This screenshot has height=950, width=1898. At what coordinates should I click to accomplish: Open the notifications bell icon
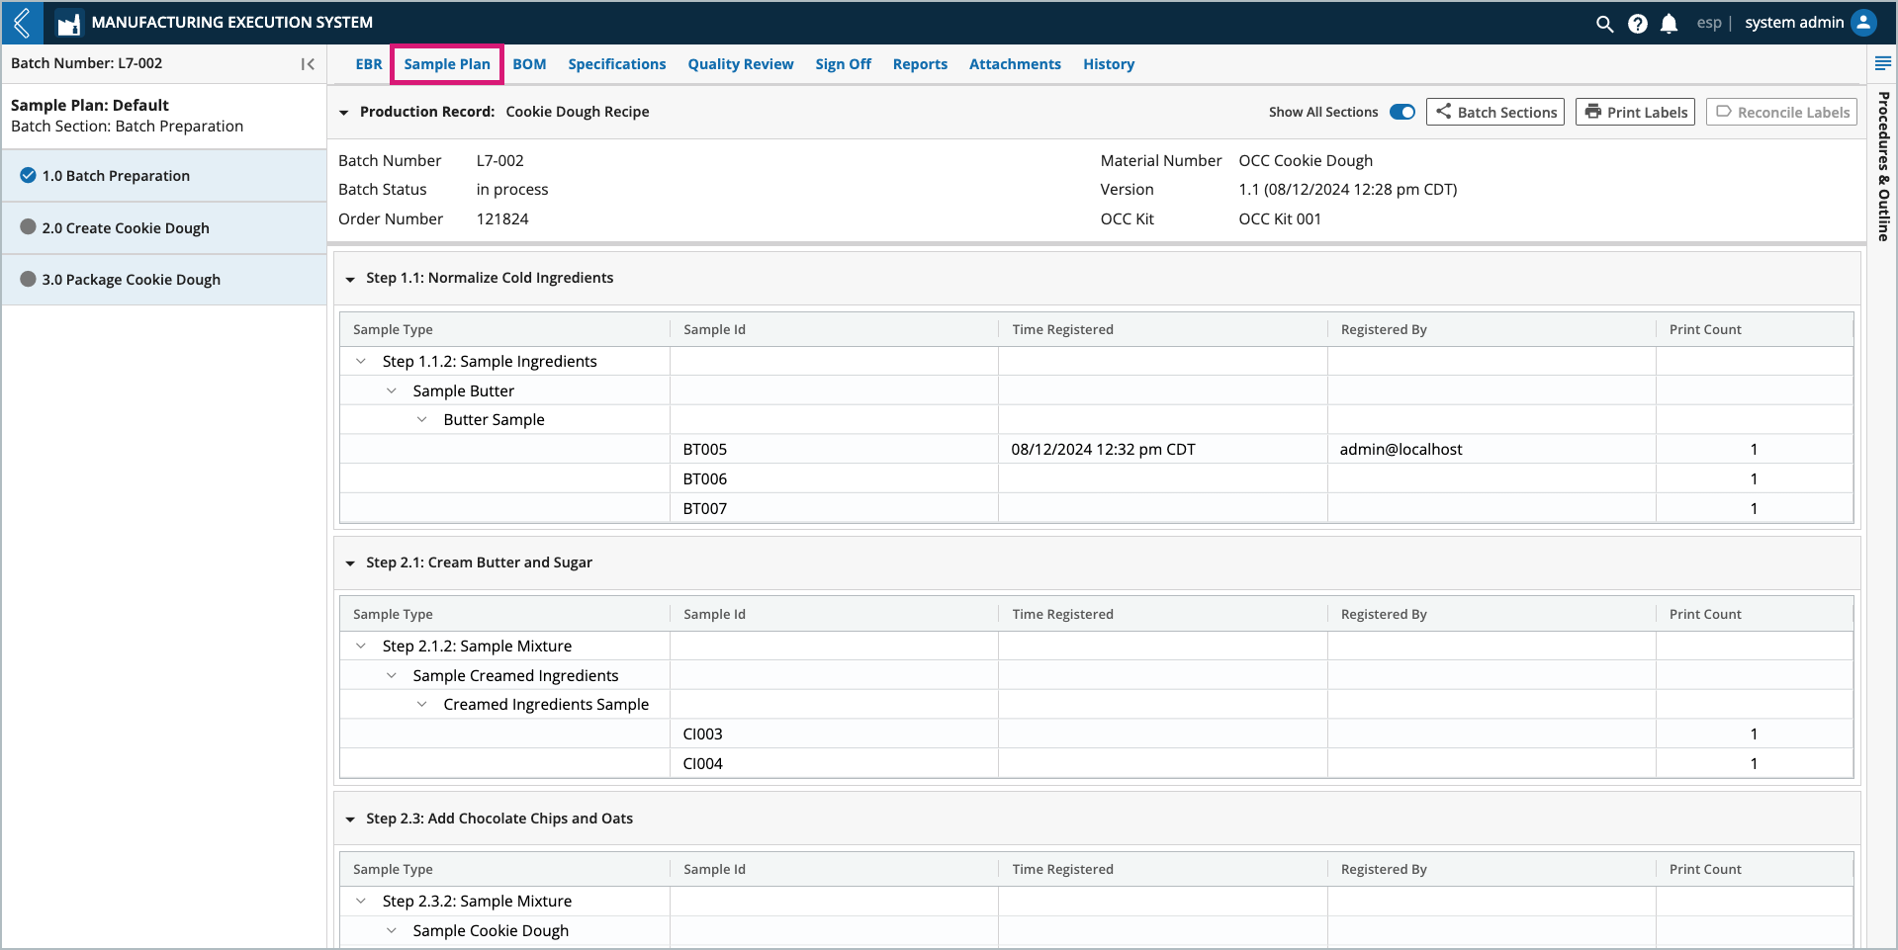click(1669, 23)
